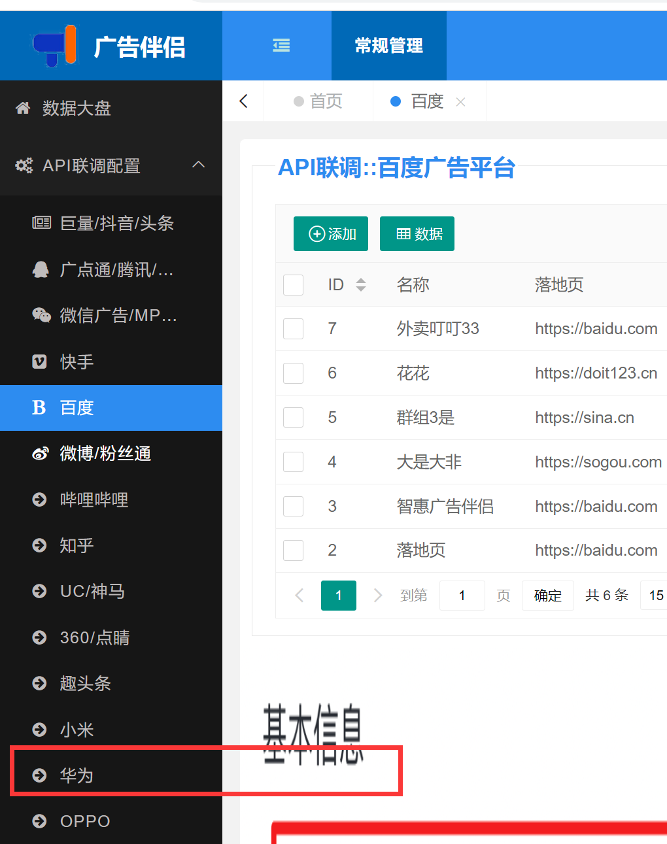
Task: Switch to 常规管理 top navigation tab
Action: click(x=389, y=46)
